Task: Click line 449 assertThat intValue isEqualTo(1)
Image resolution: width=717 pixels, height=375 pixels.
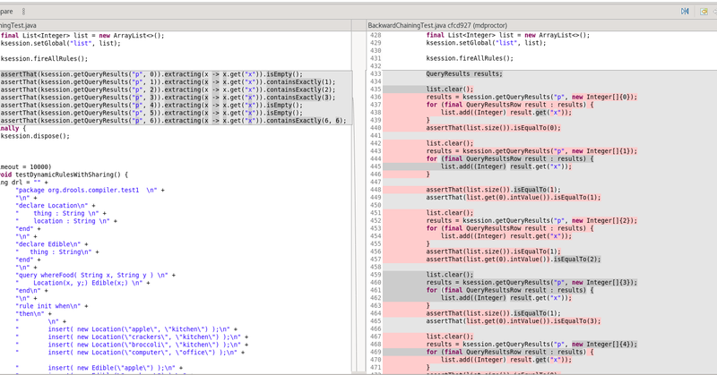Action: [x=514, y=198]
